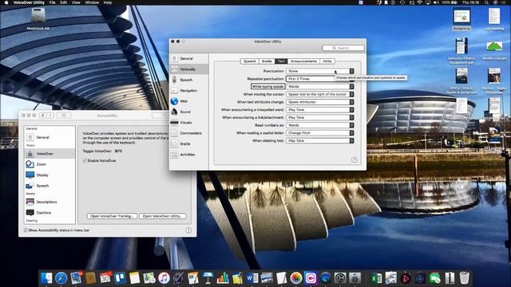
Task: Open Microsoft Word from the Dock
Action: 252,278
